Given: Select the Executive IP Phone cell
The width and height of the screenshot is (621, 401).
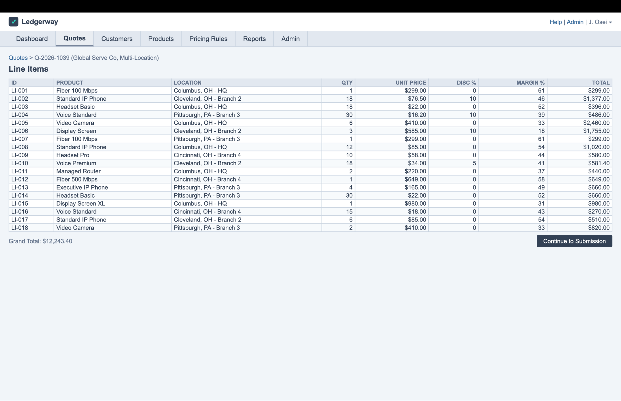Looking at the screenshot, I should 113,188.
